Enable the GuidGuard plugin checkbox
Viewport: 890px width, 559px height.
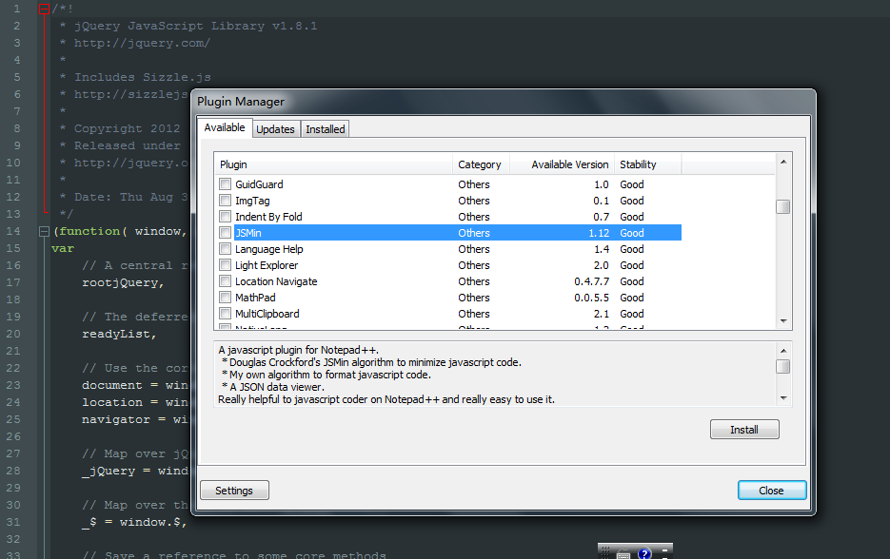pos(226,184)
